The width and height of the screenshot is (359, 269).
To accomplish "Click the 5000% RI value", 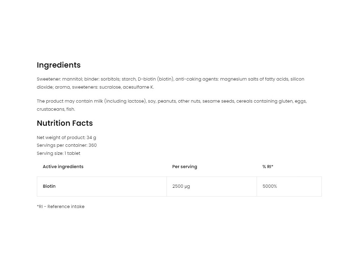I will pyautogui.click(x=270, y=186).
